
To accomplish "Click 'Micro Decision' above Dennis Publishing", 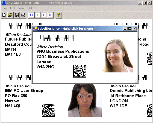I will 123,86.
